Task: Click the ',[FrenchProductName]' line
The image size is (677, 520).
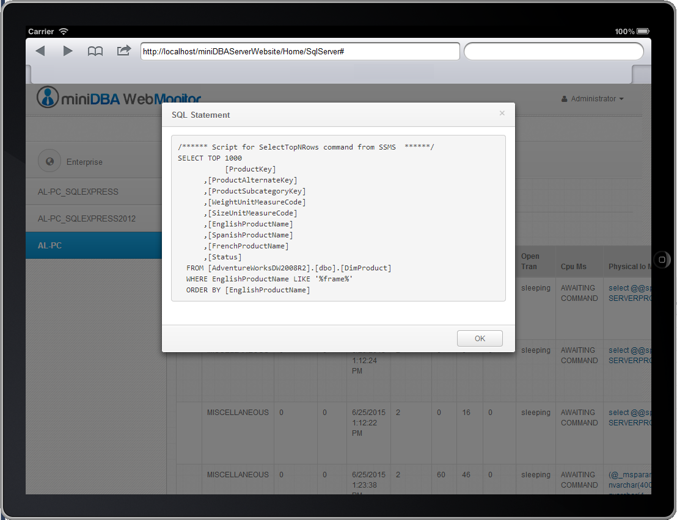Action: tap(246, 246)
